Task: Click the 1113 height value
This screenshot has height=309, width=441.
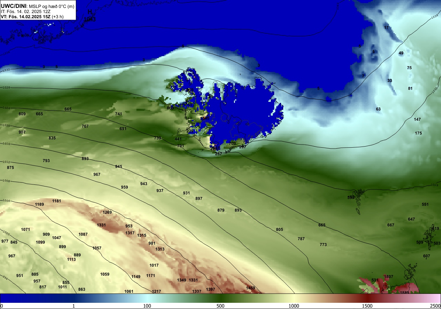Action: pyautogui.click(x=71, y=259)
